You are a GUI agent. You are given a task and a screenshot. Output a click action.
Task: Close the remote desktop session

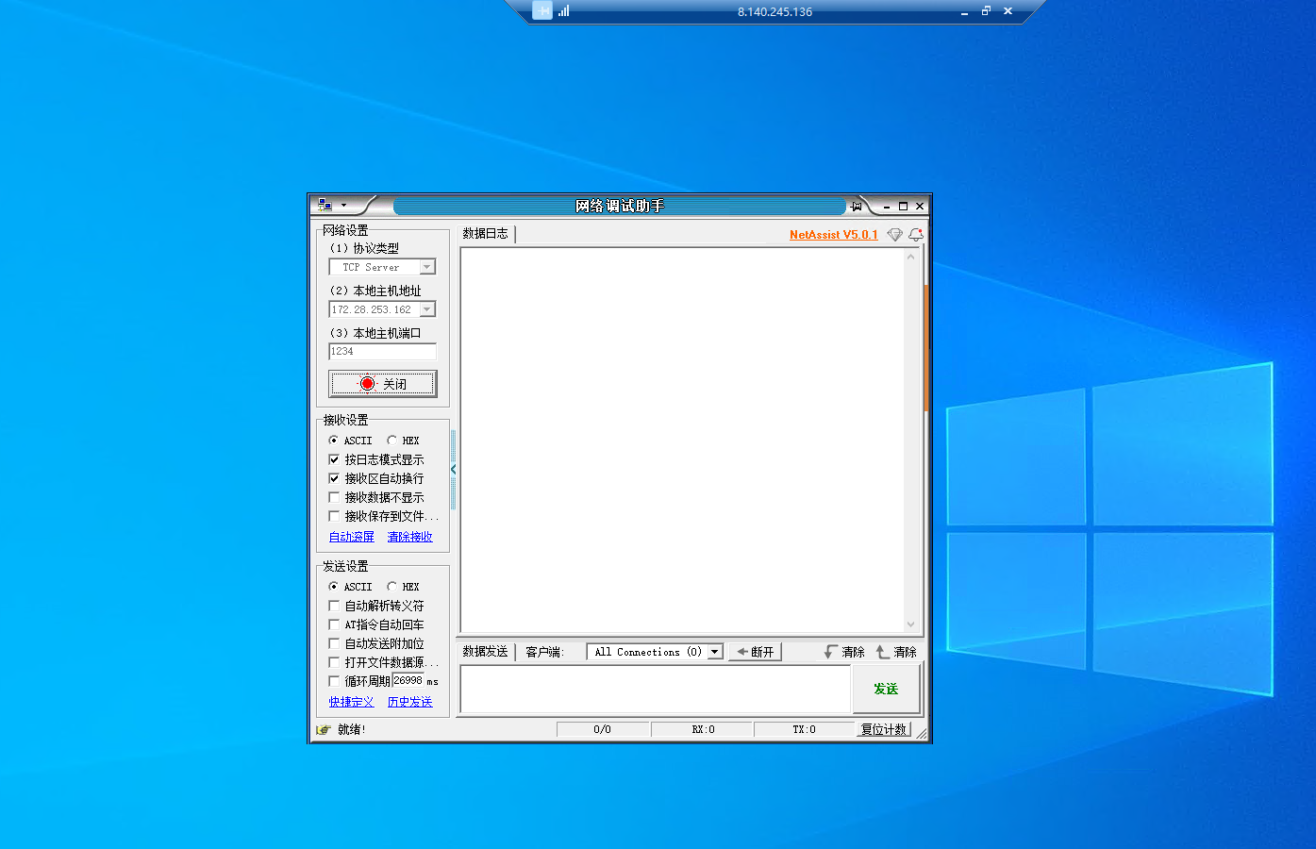click(1008, 11)
